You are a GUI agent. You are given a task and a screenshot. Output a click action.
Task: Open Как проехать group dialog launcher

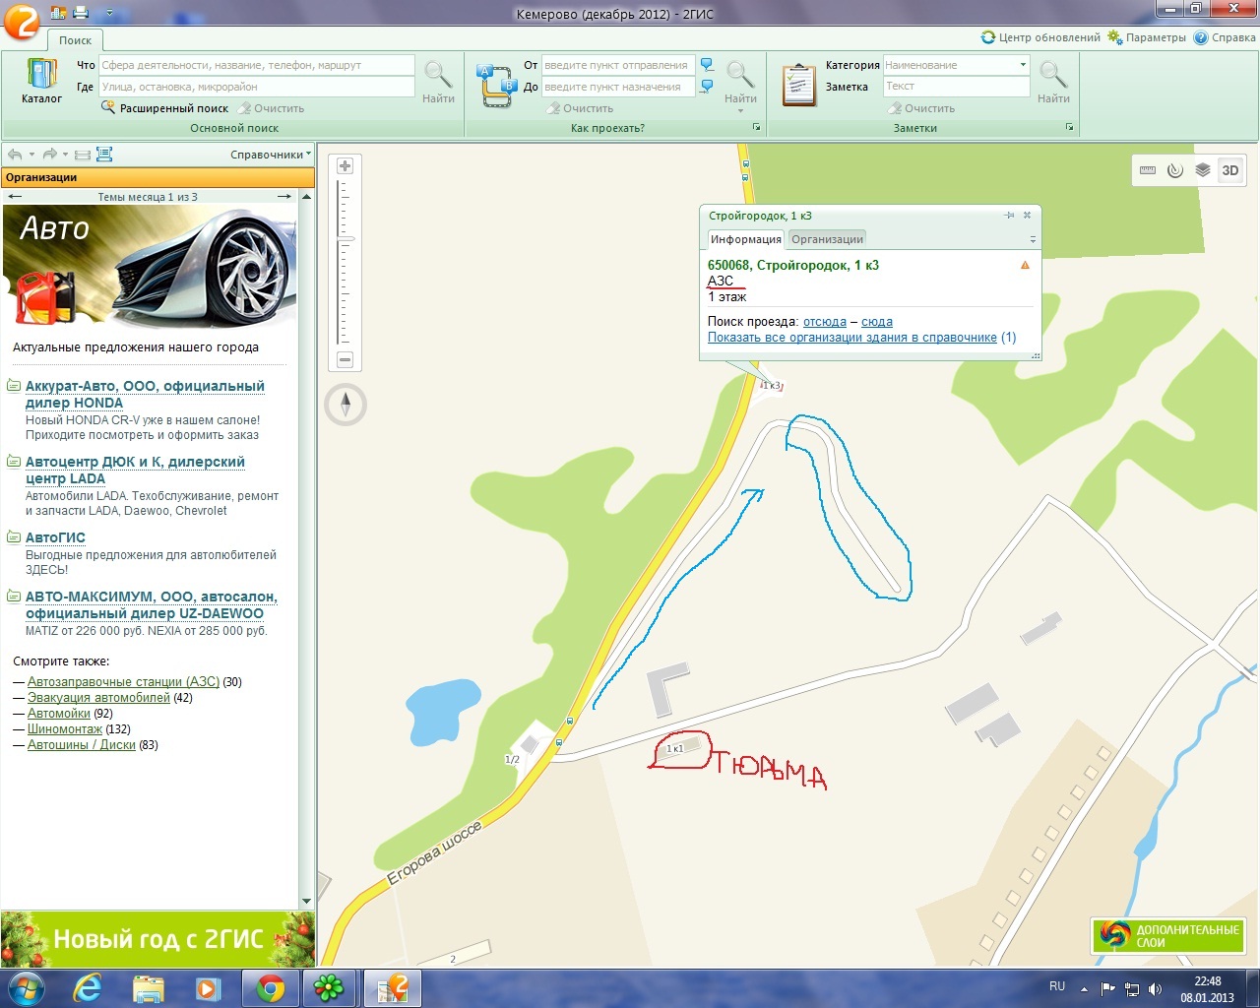[x=757, y=128]
